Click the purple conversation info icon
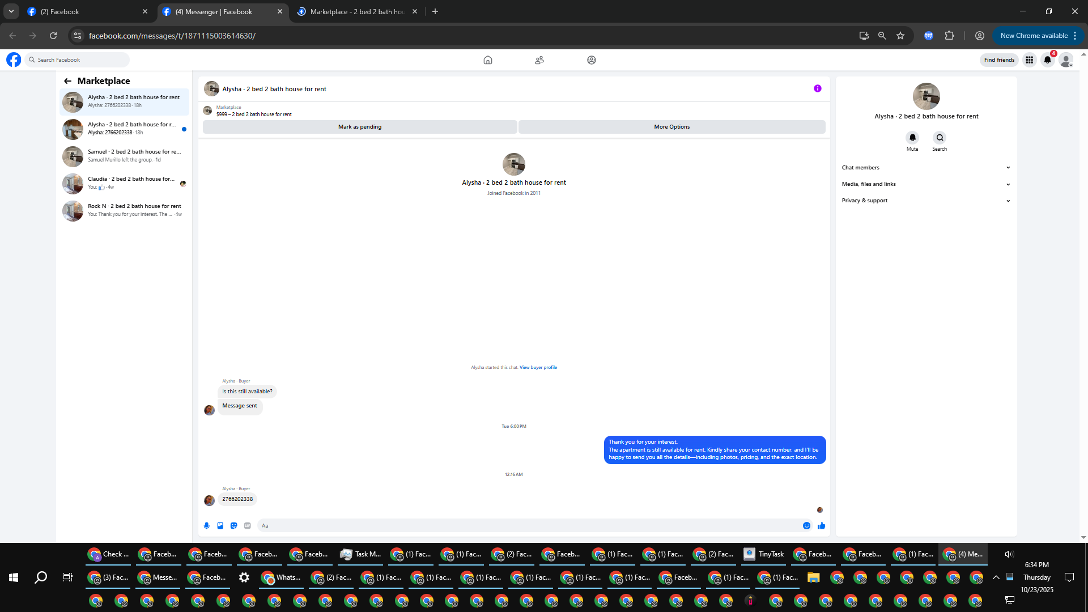 817,88
